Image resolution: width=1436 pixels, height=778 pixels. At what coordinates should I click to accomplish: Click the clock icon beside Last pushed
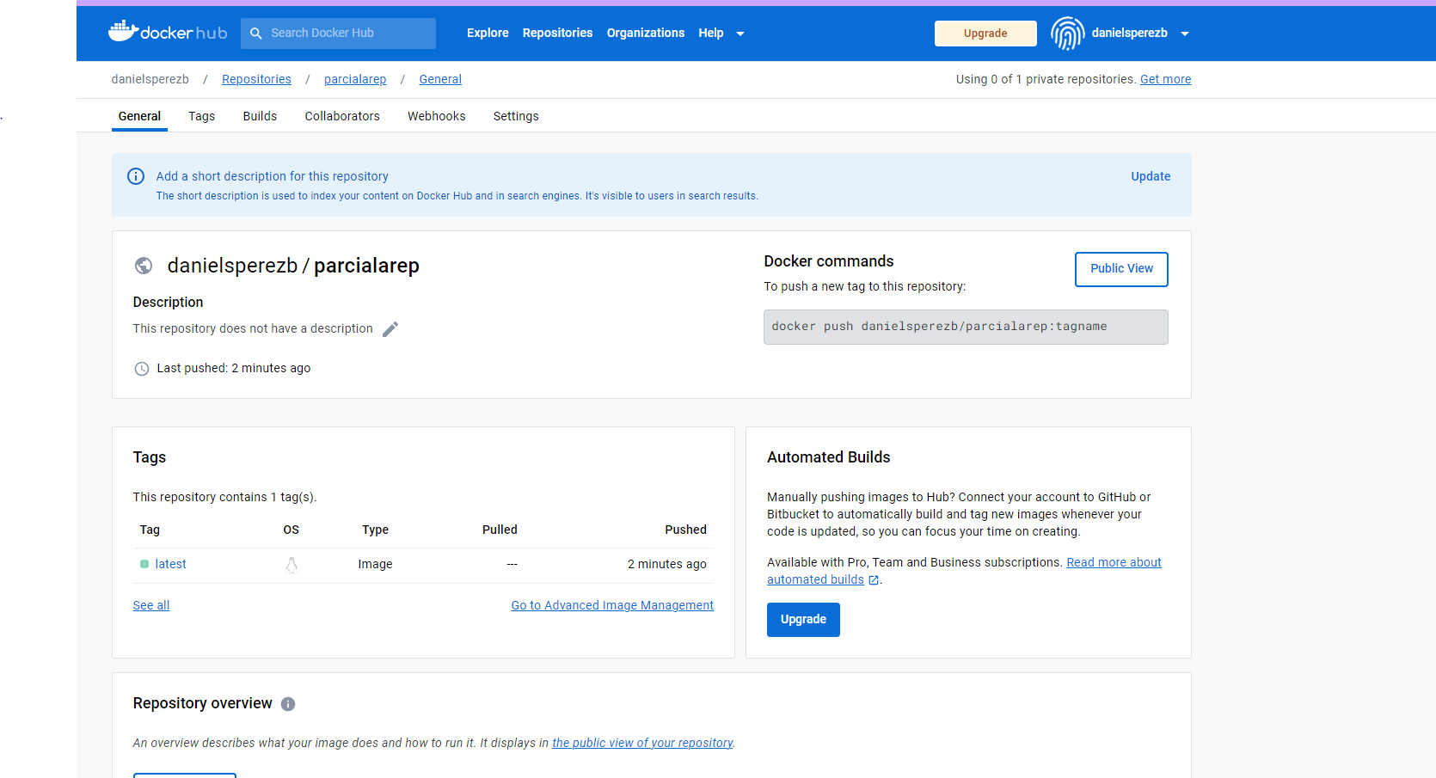click(141, 368)
